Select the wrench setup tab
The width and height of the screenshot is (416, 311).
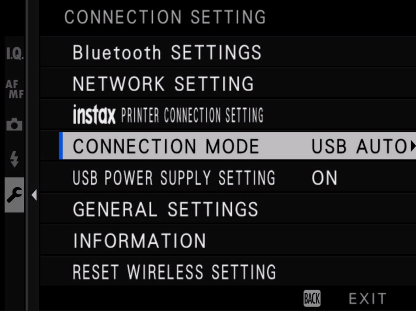(x=15, y=195)
